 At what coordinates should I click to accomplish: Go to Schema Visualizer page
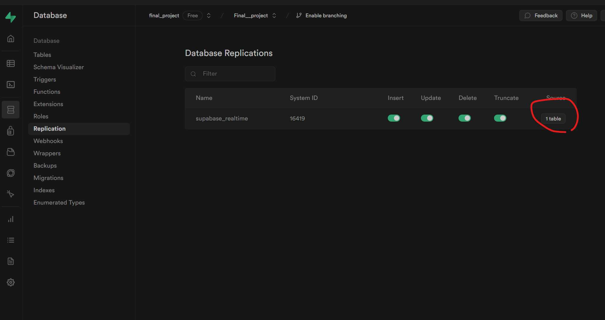point(58,67)
